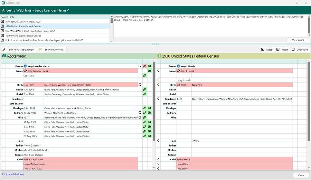The image size is (311, 180).
Task: Click the Close button at bottom right
Action: tap(301, 175)
